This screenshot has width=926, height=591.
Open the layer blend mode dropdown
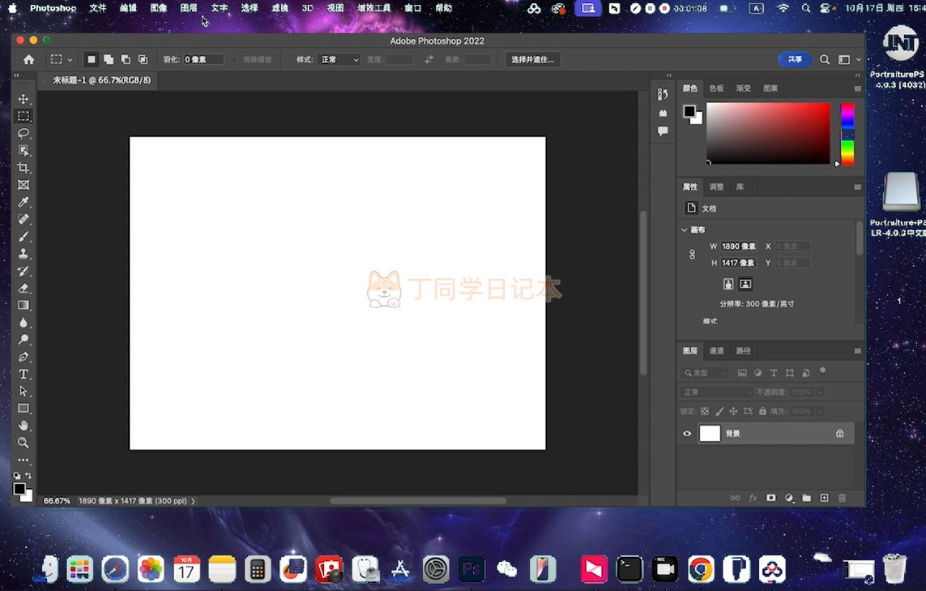pos(717,392)
